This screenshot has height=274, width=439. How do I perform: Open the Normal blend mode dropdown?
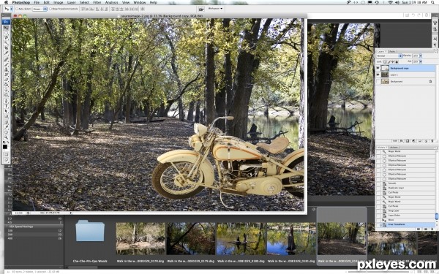click(x=389, y=56)
